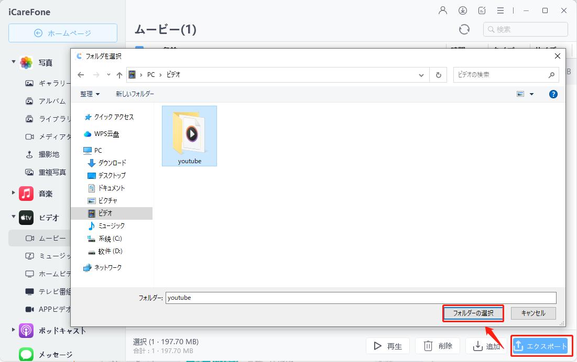Select ミュージック in the navigation pane
This screenshot has height=362, width=577.
click(x=106, y=226)
